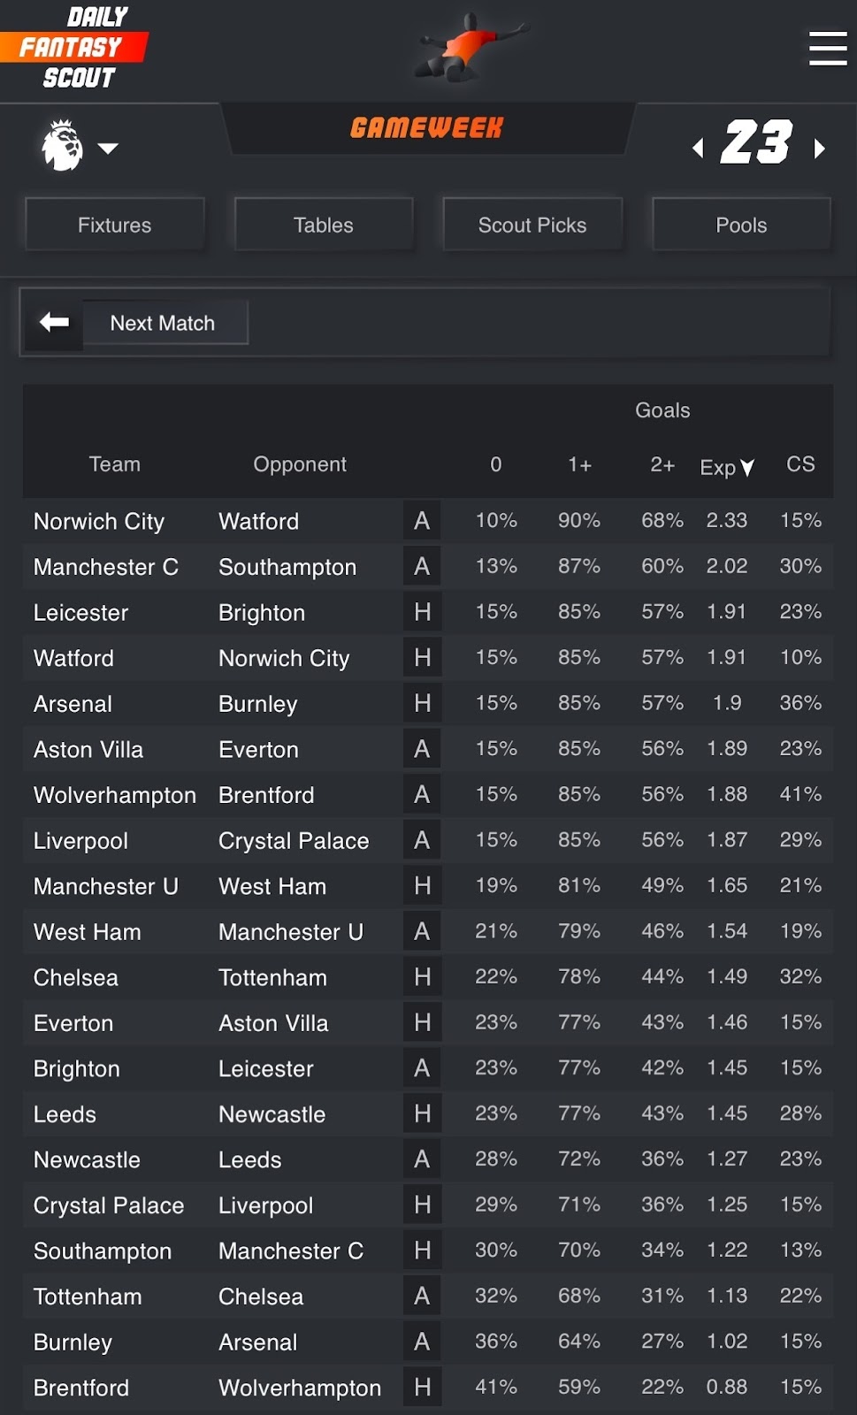The height and width of the screenshot is (1415, 857).
Task: Click the Opponent column header
Action: click(300, 464)
